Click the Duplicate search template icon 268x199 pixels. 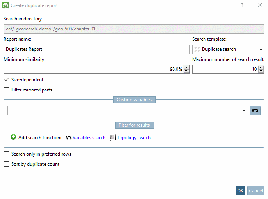197,49
